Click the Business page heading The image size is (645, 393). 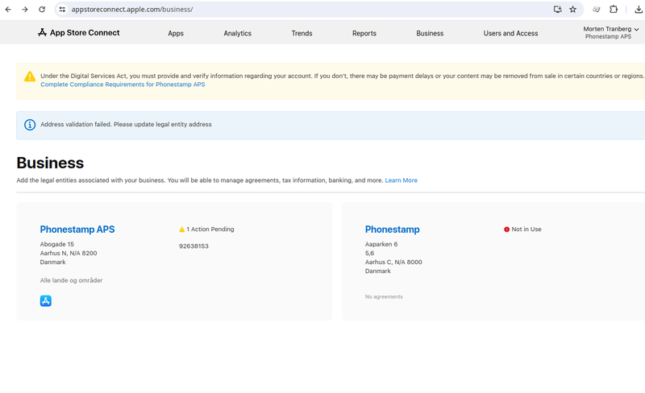(50, 163)
